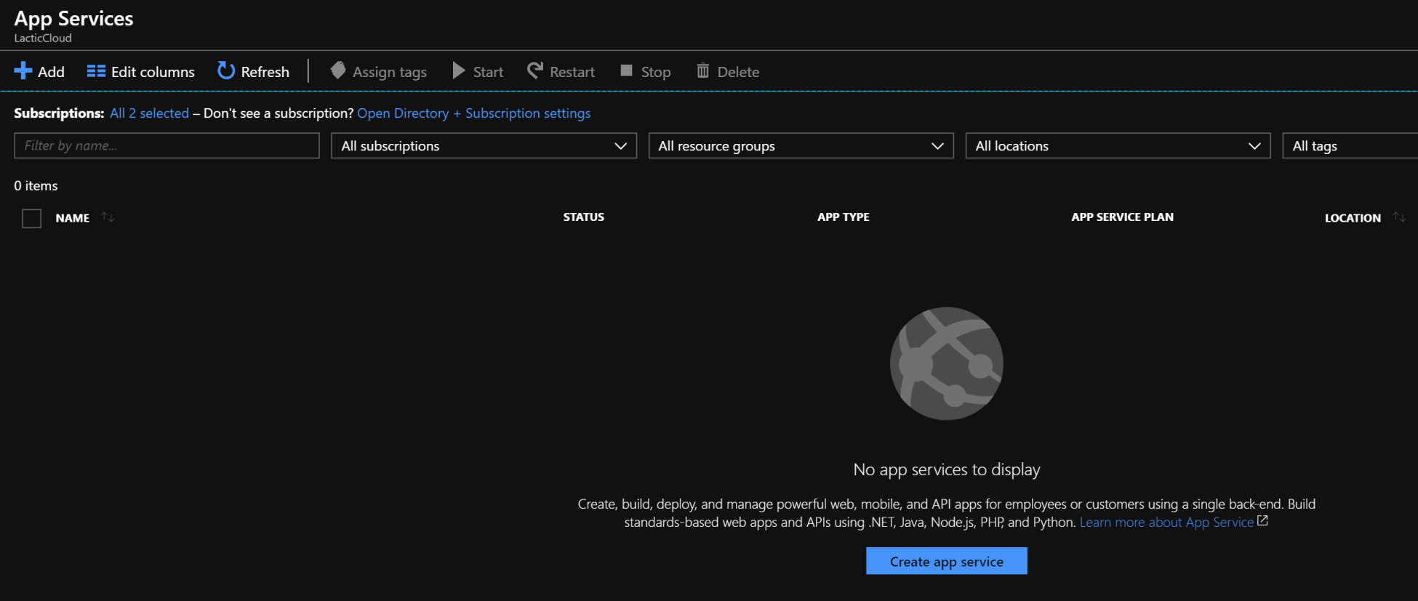
Task: Expand the All resource groups dropdown
Action: (801, 145)
